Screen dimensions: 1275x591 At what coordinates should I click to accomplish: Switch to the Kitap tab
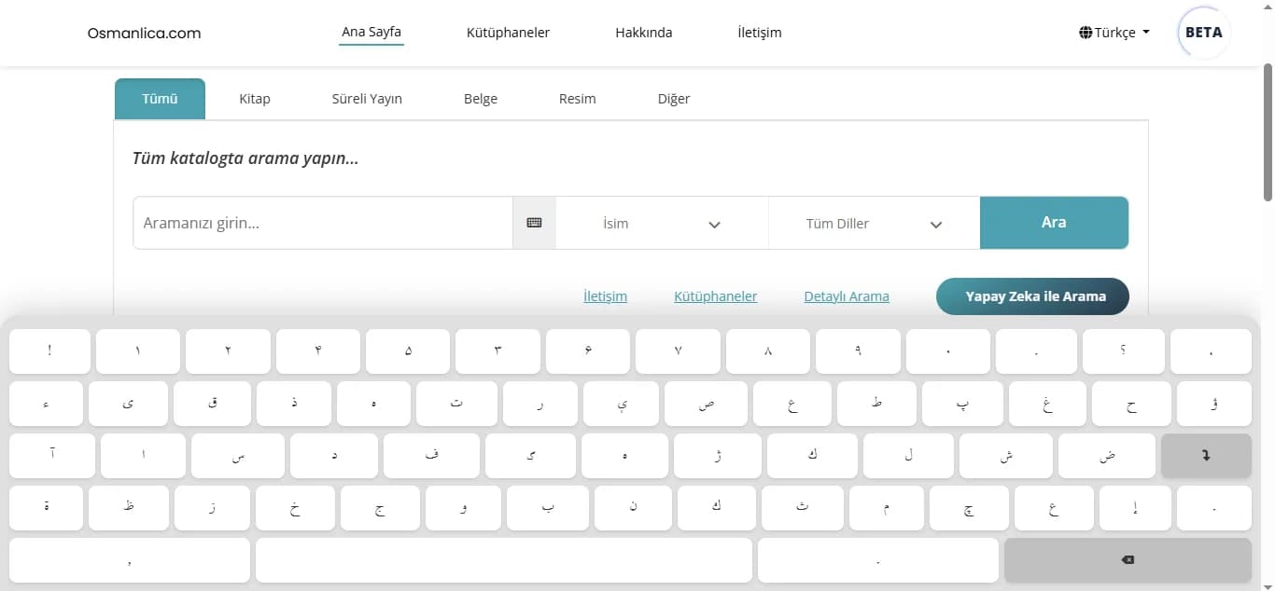[x=255, y=99]
